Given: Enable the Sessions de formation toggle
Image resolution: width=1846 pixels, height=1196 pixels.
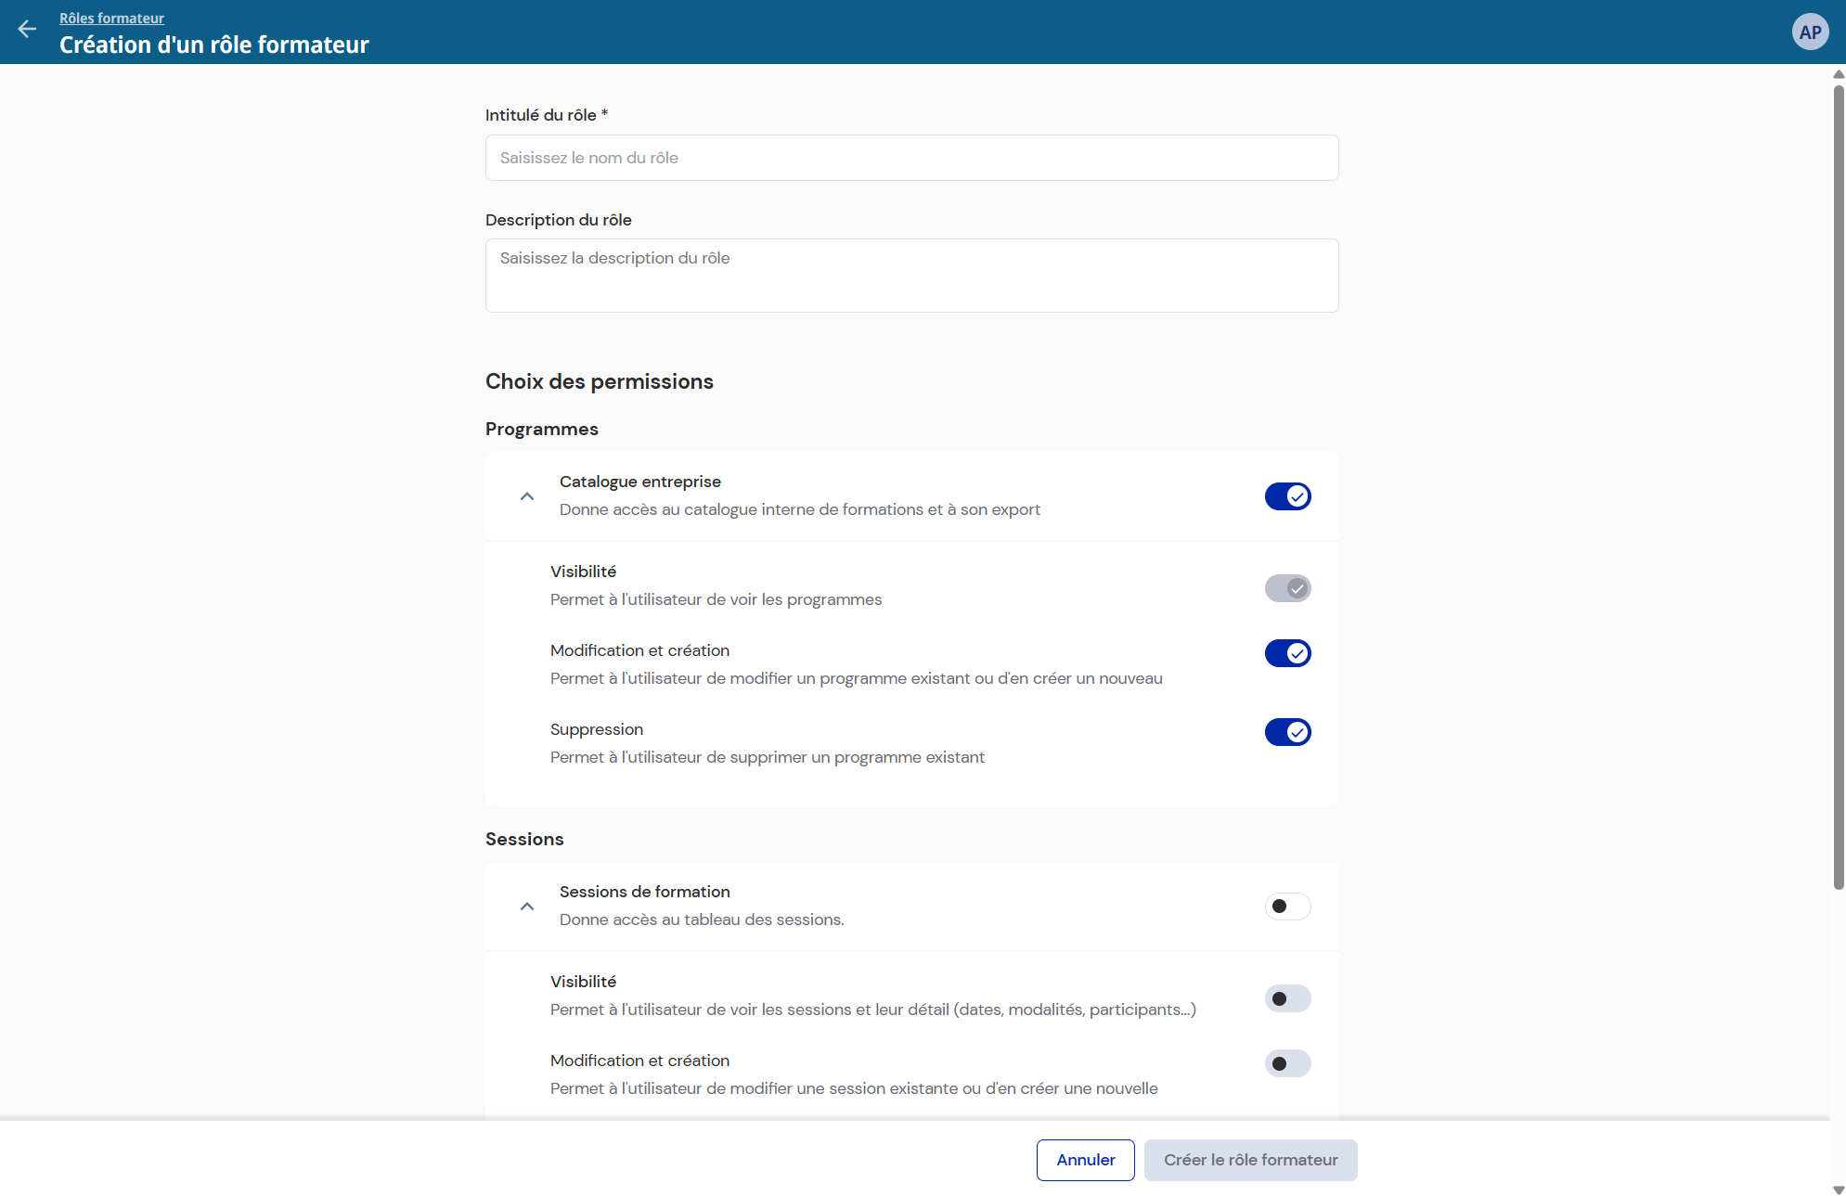Looking at the screenshot, I should point(1287,907).
